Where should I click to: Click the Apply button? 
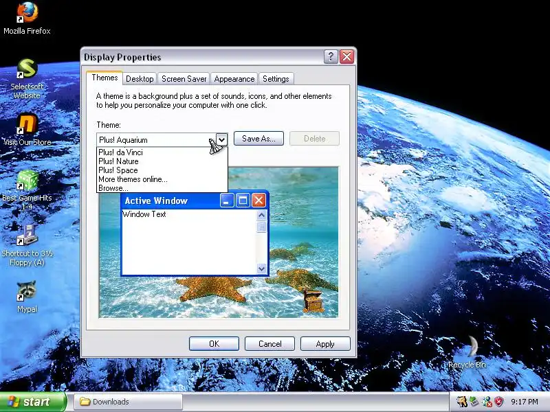pos(325,344)
